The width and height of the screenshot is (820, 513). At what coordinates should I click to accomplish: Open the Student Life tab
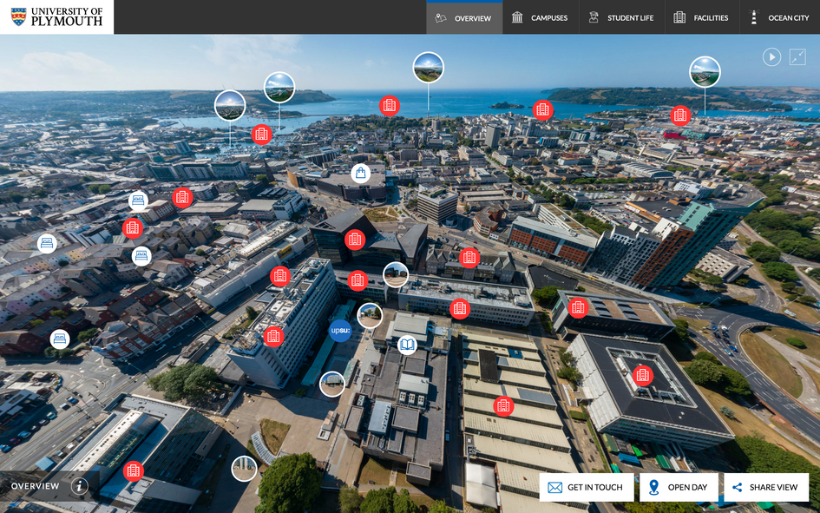pyautogui.click(x=622, y=17)
